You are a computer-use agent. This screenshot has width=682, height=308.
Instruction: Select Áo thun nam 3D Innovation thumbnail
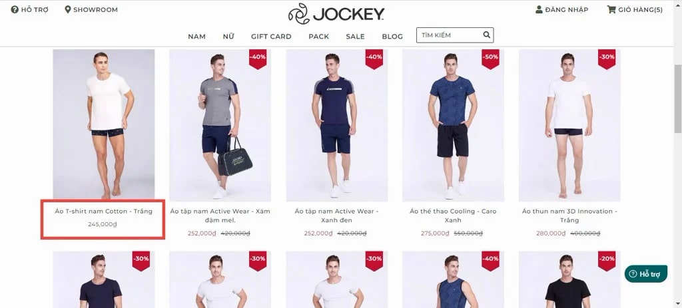(x=569, y=125)
